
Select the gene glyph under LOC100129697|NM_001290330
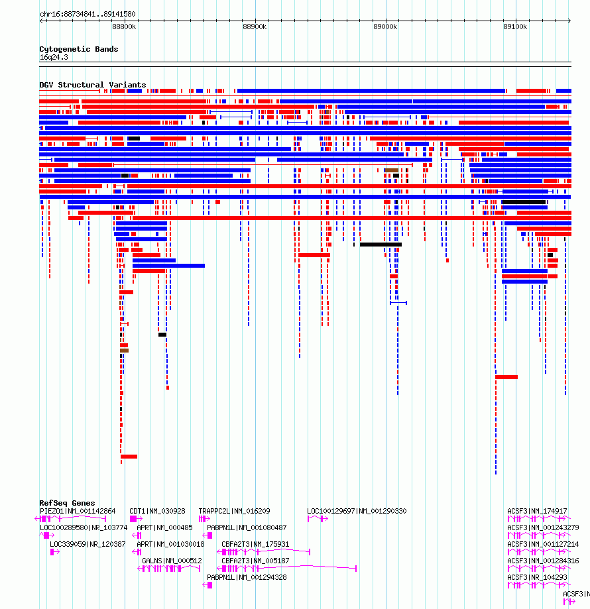click(318, 519)
